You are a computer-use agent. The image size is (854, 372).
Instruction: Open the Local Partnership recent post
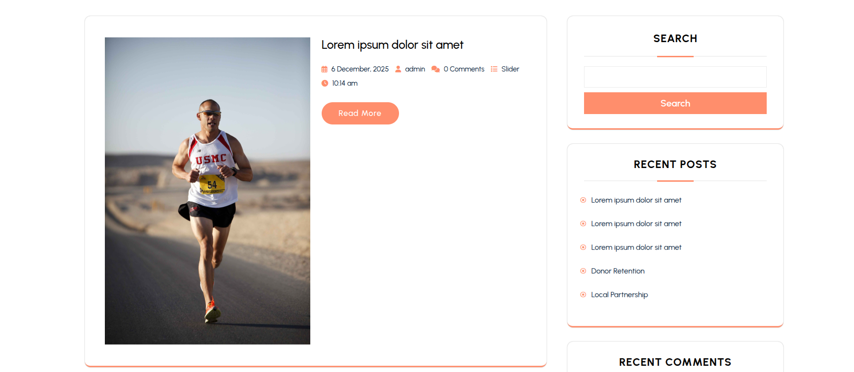click(x=620, y=295)
